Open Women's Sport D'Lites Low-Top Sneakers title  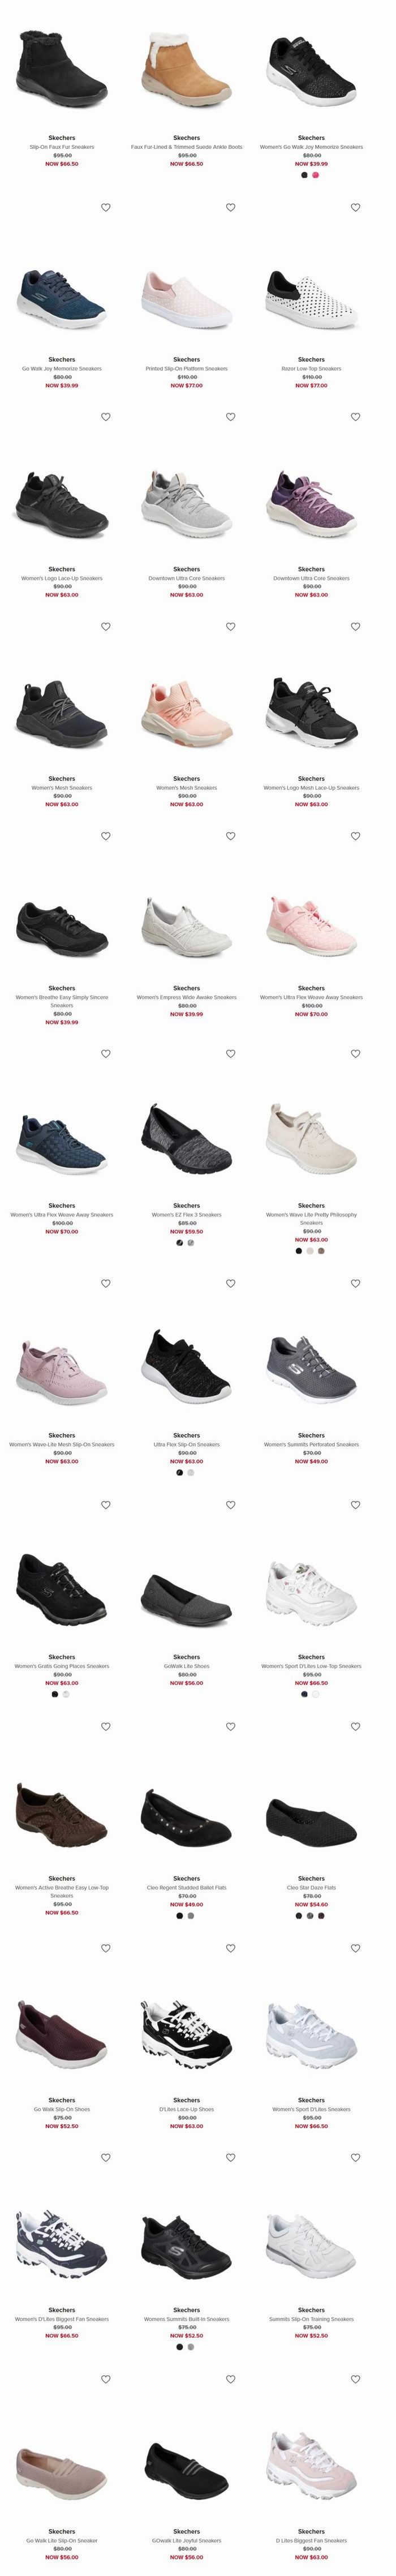click(311, 1667)
